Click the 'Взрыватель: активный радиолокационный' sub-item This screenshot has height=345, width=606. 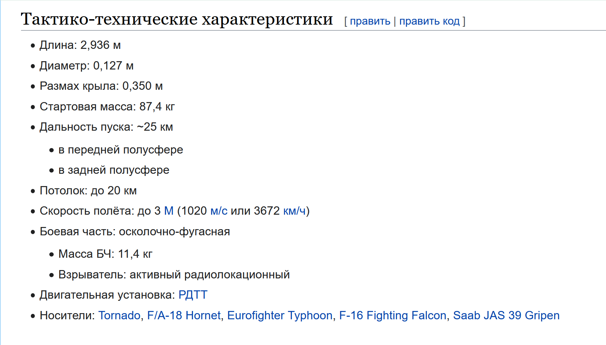[174, 275]
